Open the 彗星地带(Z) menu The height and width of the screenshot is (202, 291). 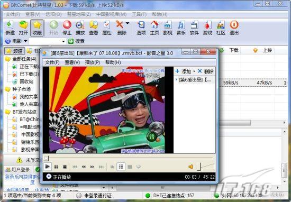click(79, 14)
